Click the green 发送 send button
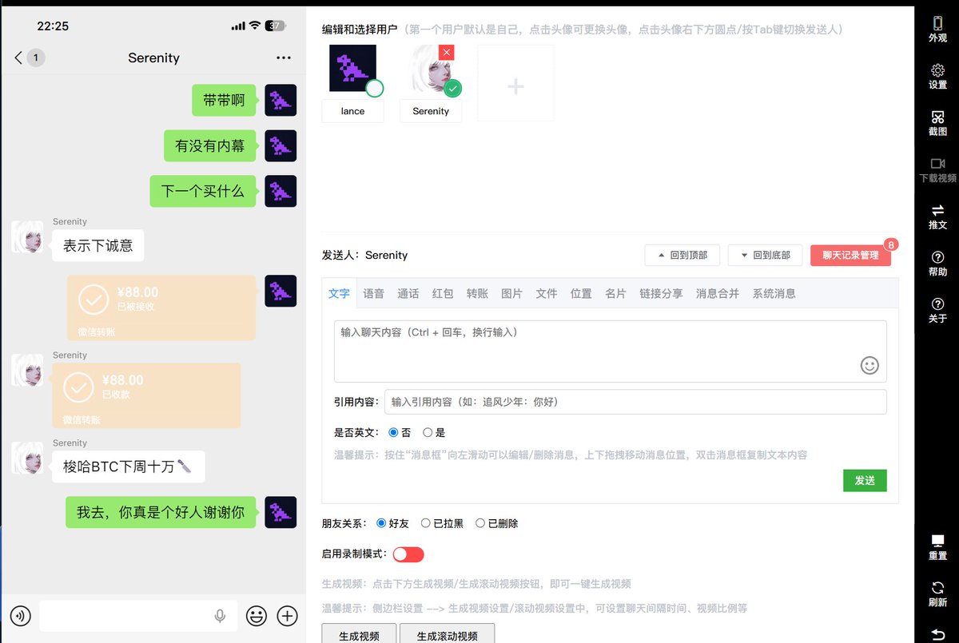 865,480
